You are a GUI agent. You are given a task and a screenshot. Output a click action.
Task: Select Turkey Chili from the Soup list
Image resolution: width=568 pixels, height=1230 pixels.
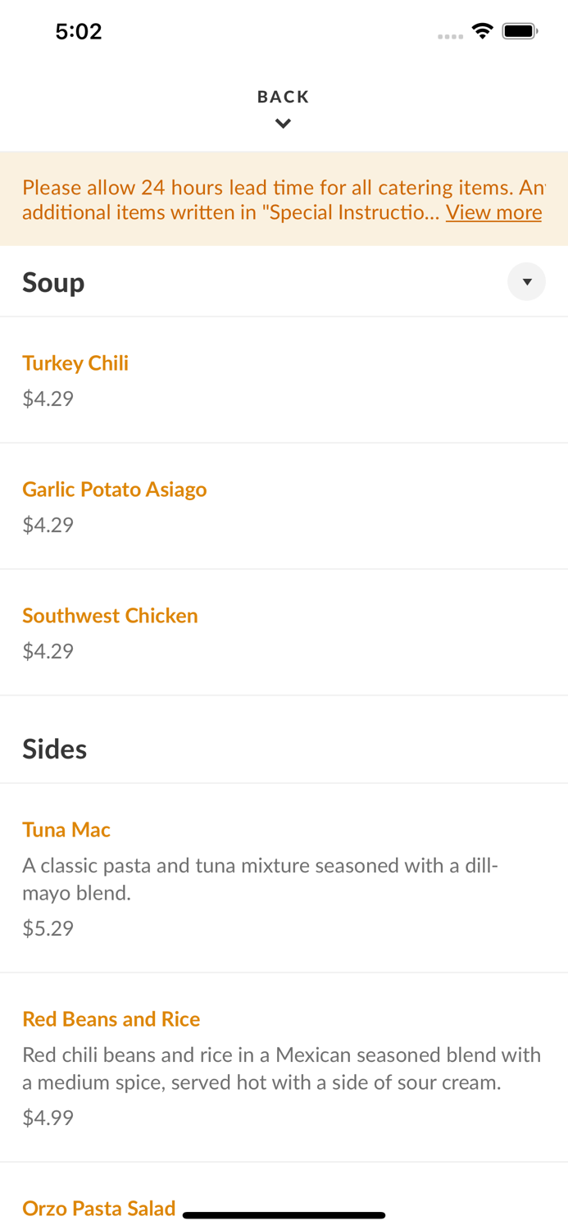click(75, 362)
